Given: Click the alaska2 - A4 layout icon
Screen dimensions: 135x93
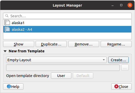Looking at the screenshot, I should tap(7, 29).
